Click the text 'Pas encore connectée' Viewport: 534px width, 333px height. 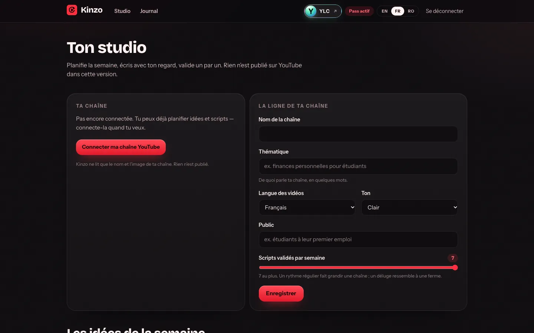point(155,123)
